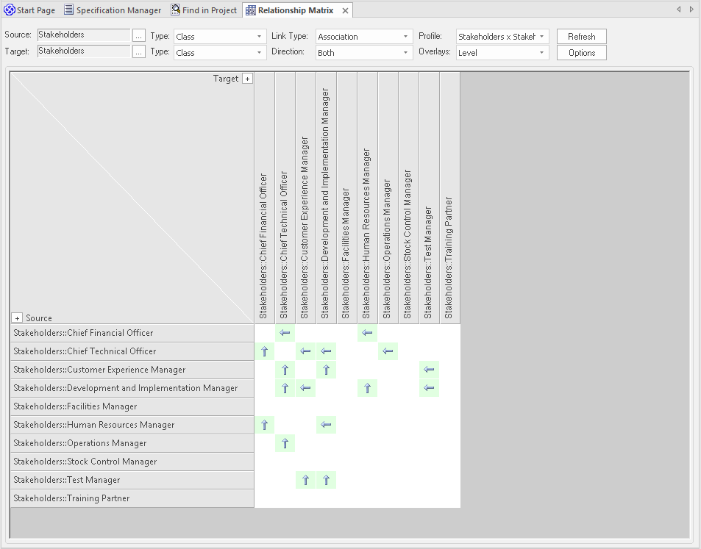Click arrow in Human Resources Manager row, Development Manager column
701x549 pixels.
pos(327,425)
